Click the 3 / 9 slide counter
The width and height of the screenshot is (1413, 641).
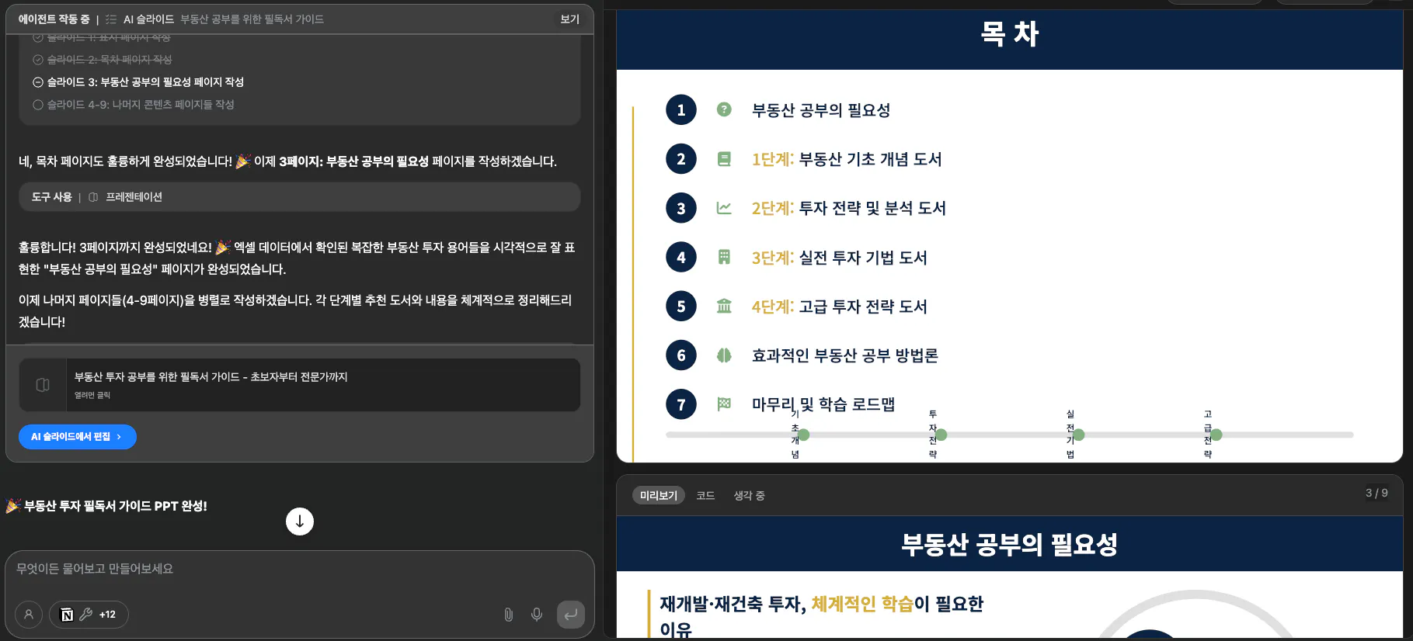point(1376,493)
